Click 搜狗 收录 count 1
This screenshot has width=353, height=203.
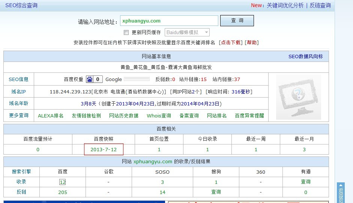[x=216, y=182]
